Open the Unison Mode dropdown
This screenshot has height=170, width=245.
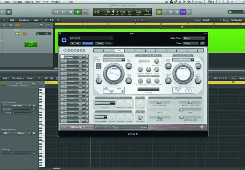point(101,117)
